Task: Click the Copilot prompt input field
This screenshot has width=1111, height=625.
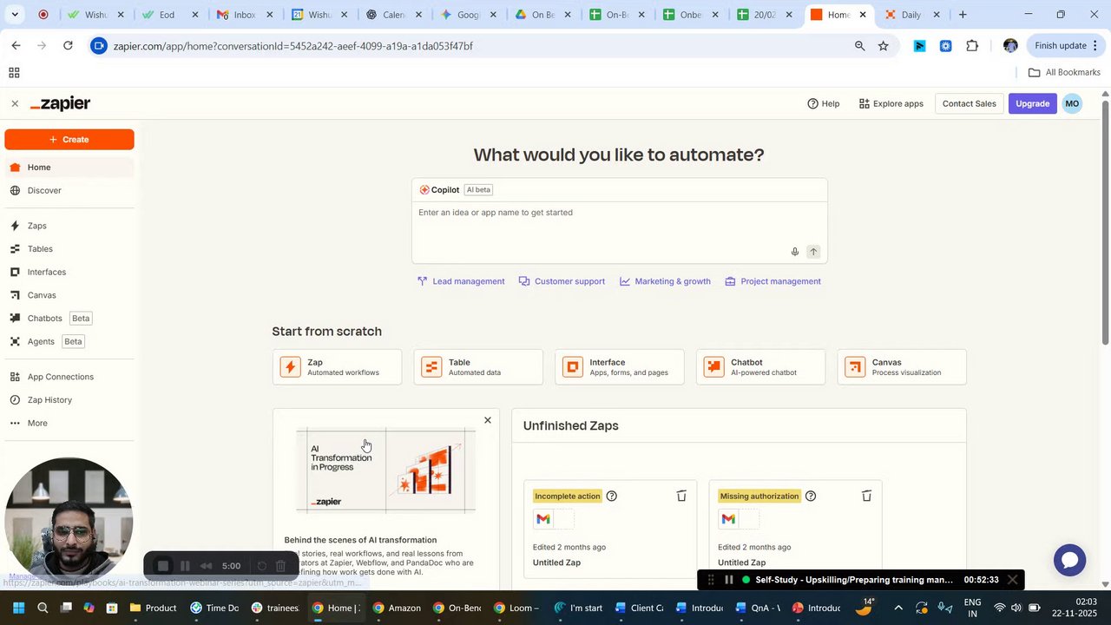Action: coord(619,221)
